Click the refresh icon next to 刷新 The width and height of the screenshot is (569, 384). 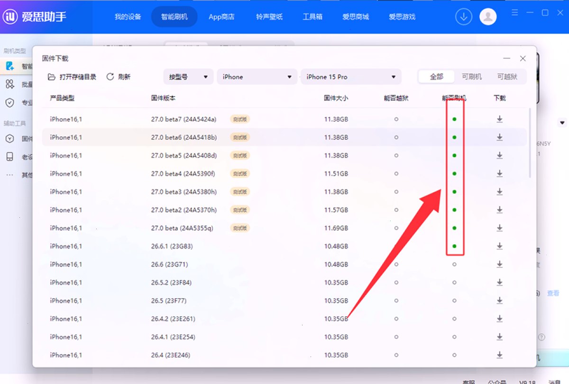click(110, 77)
